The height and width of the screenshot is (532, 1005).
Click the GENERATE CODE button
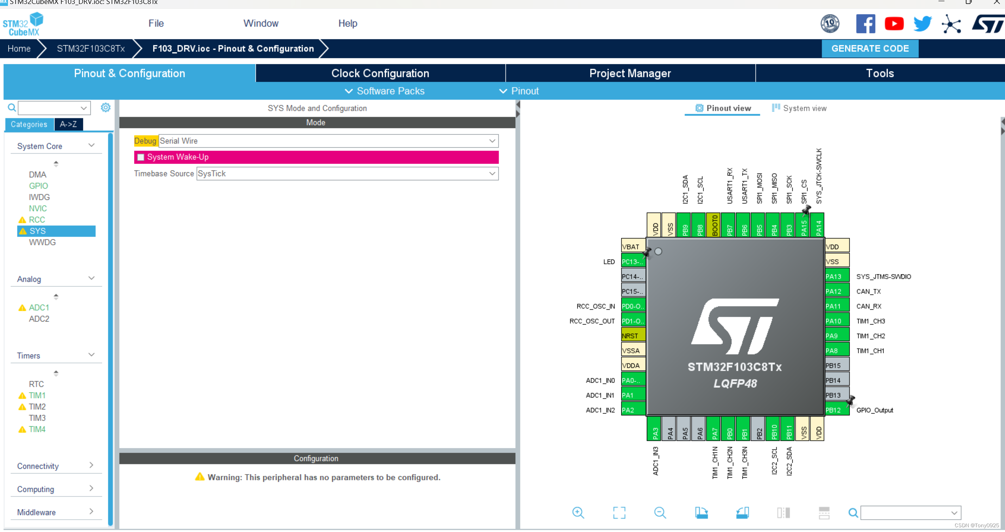pyautogui.click(x=870, y=49)
